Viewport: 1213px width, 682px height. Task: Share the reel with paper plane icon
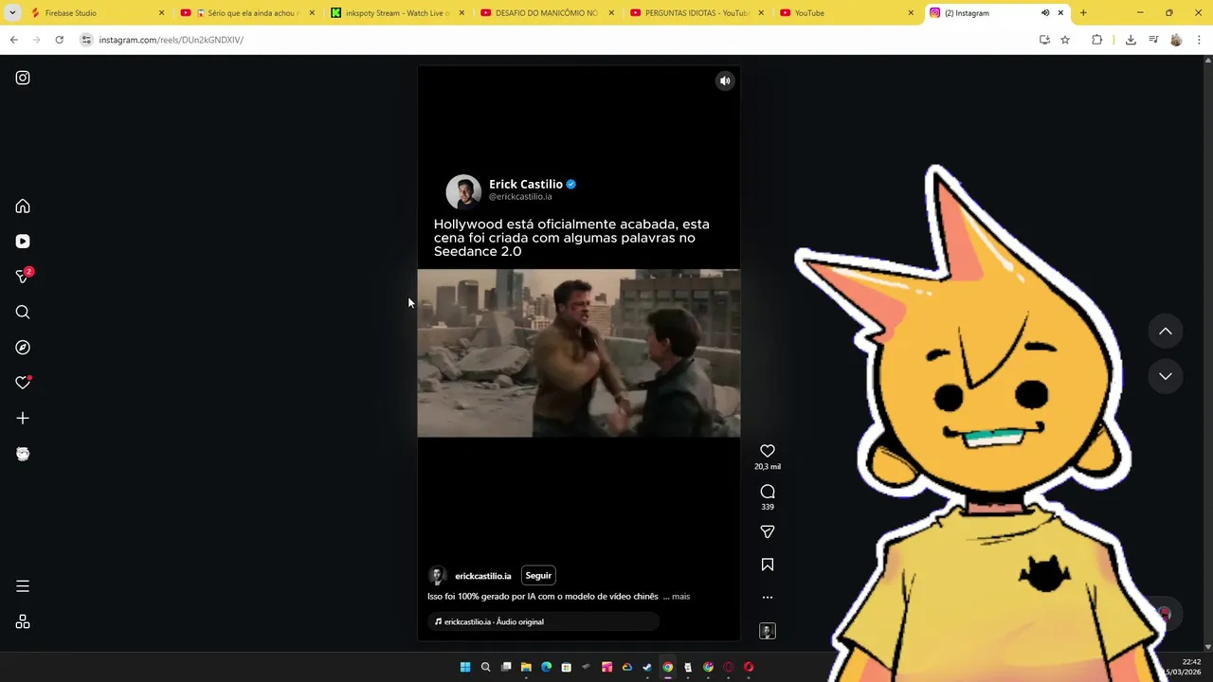[768, 532]
